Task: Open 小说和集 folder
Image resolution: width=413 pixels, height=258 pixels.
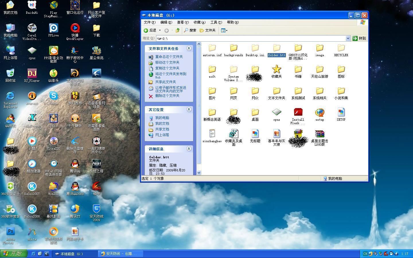Action: click(x=341, y=93)
